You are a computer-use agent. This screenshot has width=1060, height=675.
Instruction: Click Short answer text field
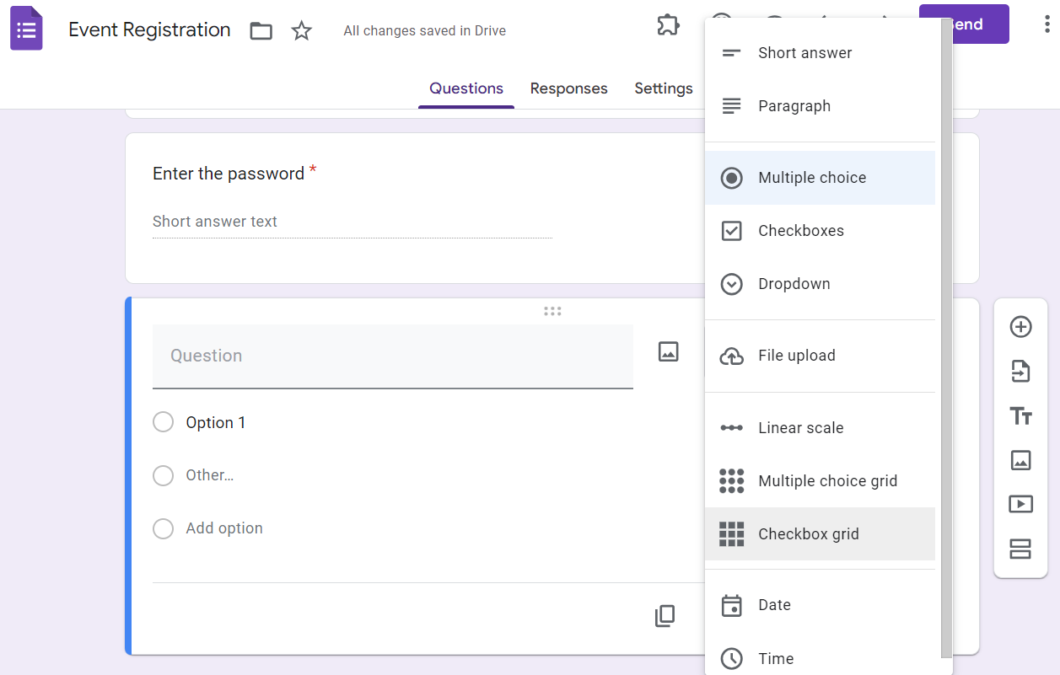click(x=352, y=222)
